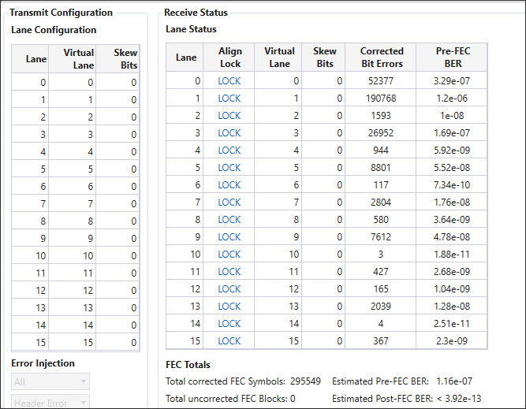Screen dimensions: 526x409
Task: Click the LOCK link for lane 8
Action: pos(229,220)
